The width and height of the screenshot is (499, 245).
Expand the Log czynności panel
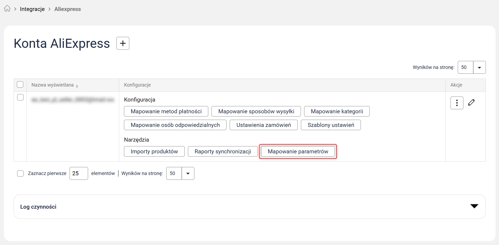(474, 206)
